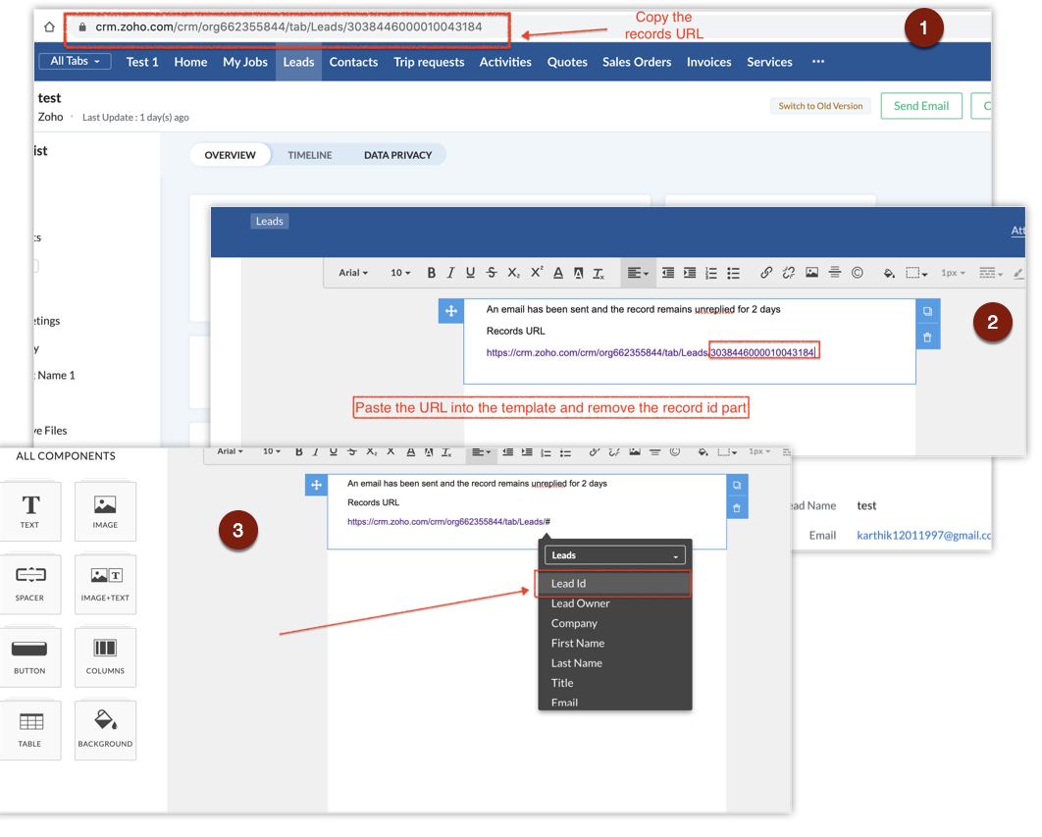Select First Name from the merge field list

point(613,644)
